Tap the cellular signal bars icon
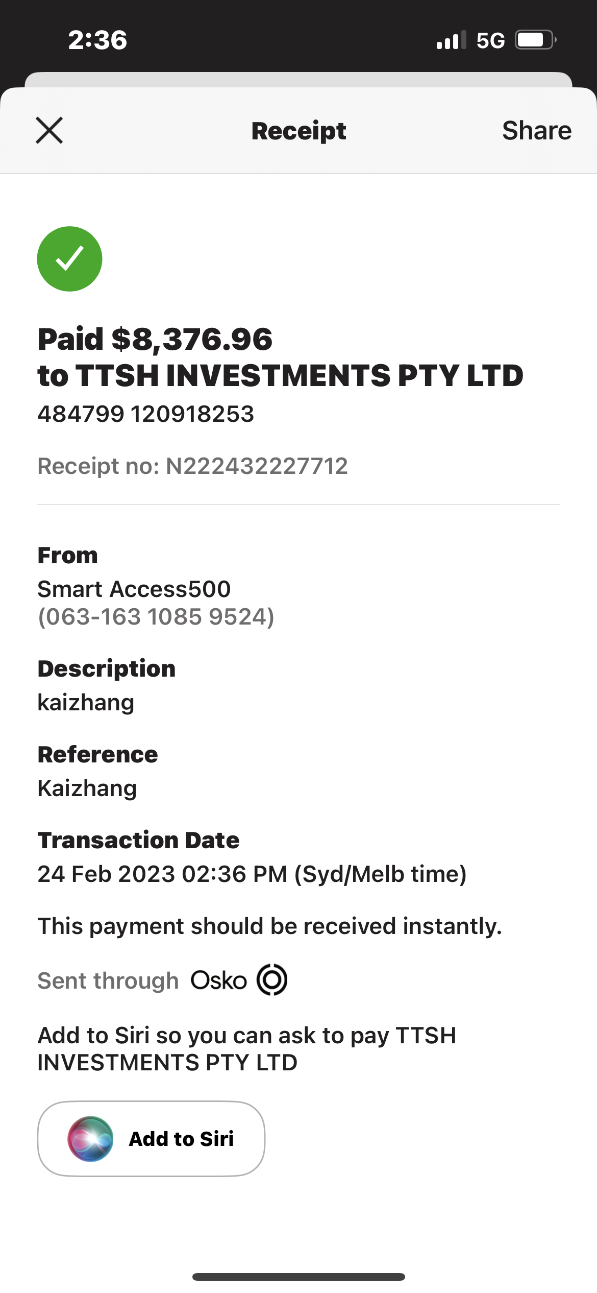The width and height of the screenshot is (597, 1293). pyautogui.click(x=451, y=40)
